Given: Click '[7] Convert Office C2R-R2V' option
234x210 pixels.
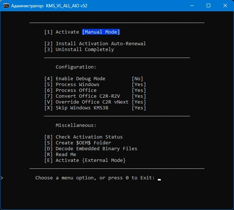Looking at the screenshot, I should coord(82,96).
